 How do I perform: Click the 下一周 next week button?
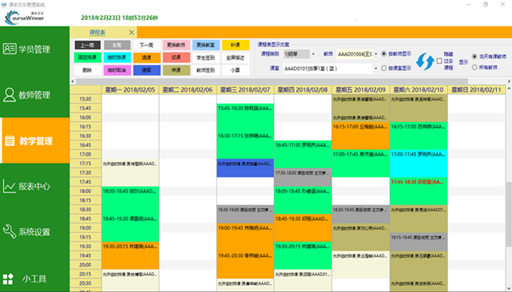coord(146,45)
